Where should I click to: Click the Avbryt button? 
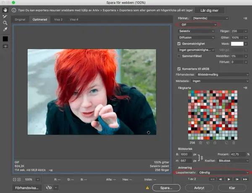coord(199,188)
